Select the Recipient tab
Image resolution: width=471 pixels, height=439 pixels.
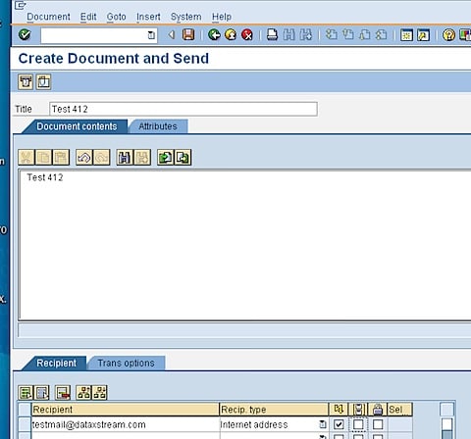coord(56,364)
